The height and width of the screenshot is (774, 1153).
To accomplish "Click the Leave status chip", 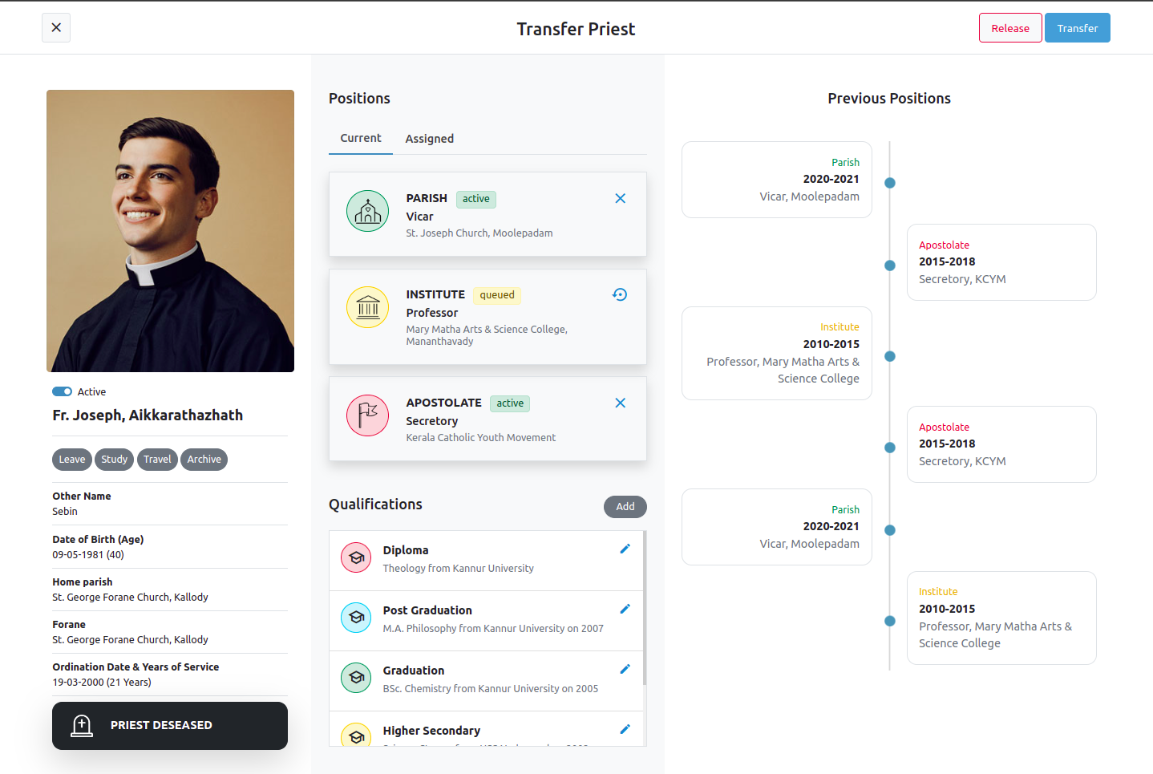I will pyautogui.click(x=72, y=460).
